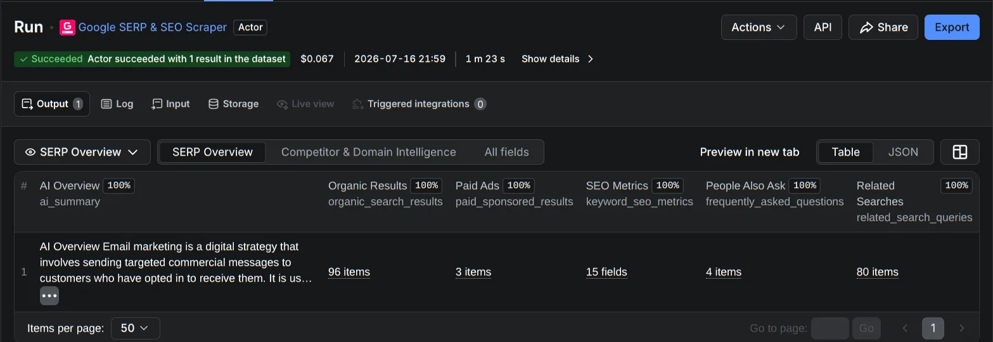Image resolution: width=993 pixels, height=342 pixels.
Task: Click the Actor badge label
Action: [x=250, y=27]
